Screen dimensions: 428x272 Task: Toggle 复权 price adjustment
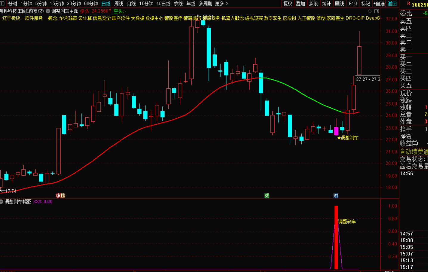tap(288, 4)
